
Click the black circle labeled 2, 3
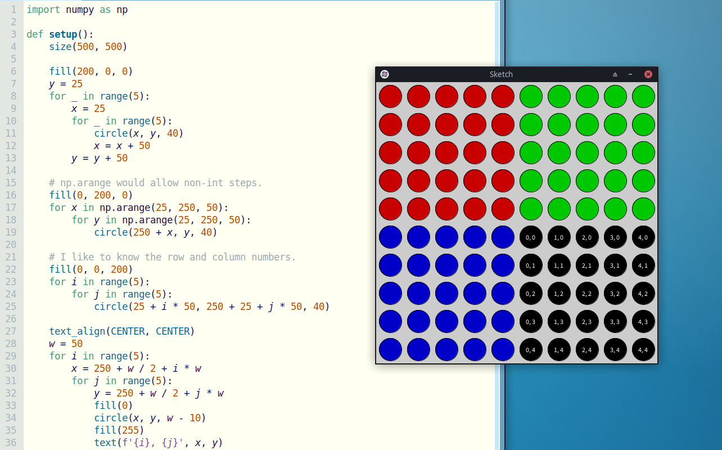click(x=587, y=322)
